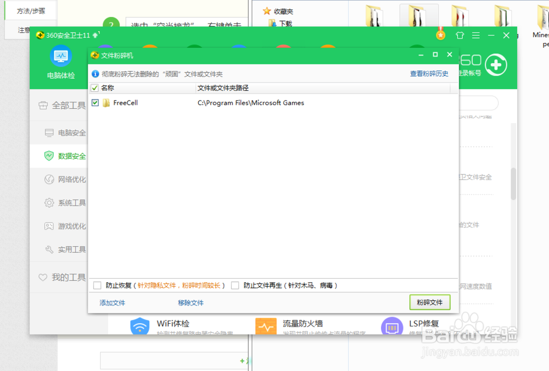Switch to the 注意 tab
The height and width of the screenshot is (371, 549).
tap(23, 30)
